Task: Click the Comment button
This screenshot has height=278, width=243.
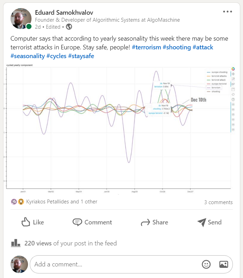Action: tap(92, 222)
